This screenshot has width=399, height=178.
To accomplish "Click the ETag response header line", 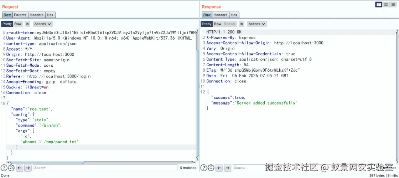I will [253, 70].
